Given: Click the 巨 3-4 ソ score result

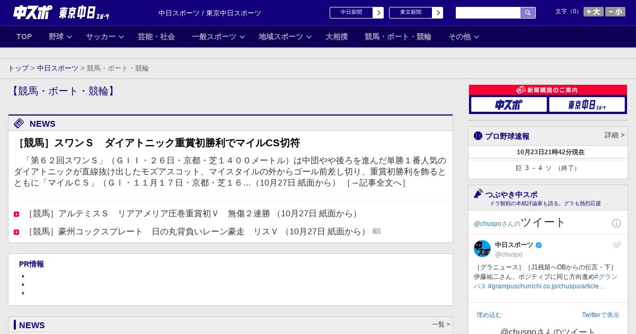Looking at the screenshot, I should pyautogui.click(x=547, y=168).
